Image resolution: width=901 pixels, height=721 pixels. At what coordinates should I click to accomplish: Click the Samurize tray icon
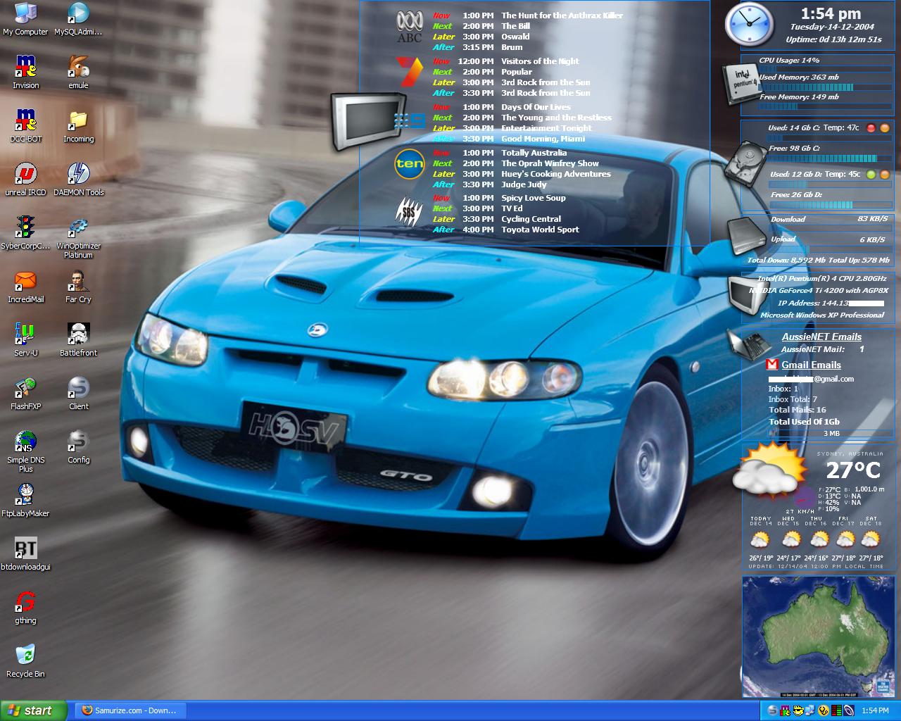pos(773,710)
